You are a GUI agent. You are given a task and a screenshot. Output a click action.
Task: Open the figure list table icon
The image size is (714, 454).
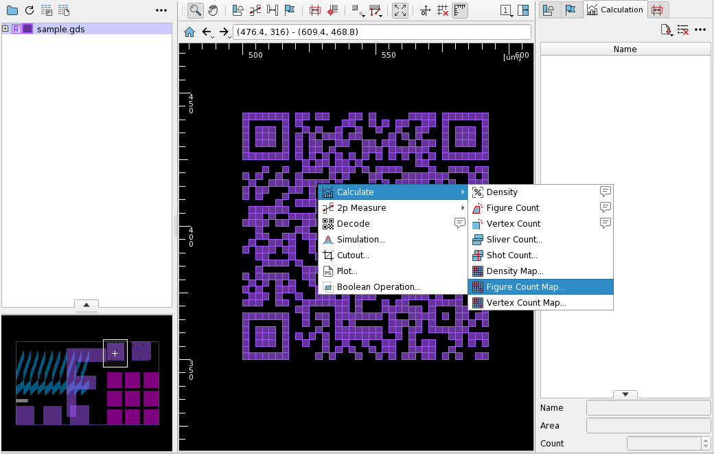click(47, 10)
